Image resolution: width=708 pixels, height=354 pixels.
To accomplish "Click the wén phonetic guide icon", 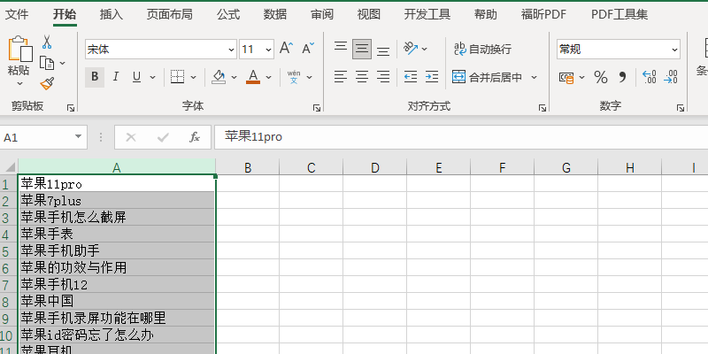I will tap(294, 77).
